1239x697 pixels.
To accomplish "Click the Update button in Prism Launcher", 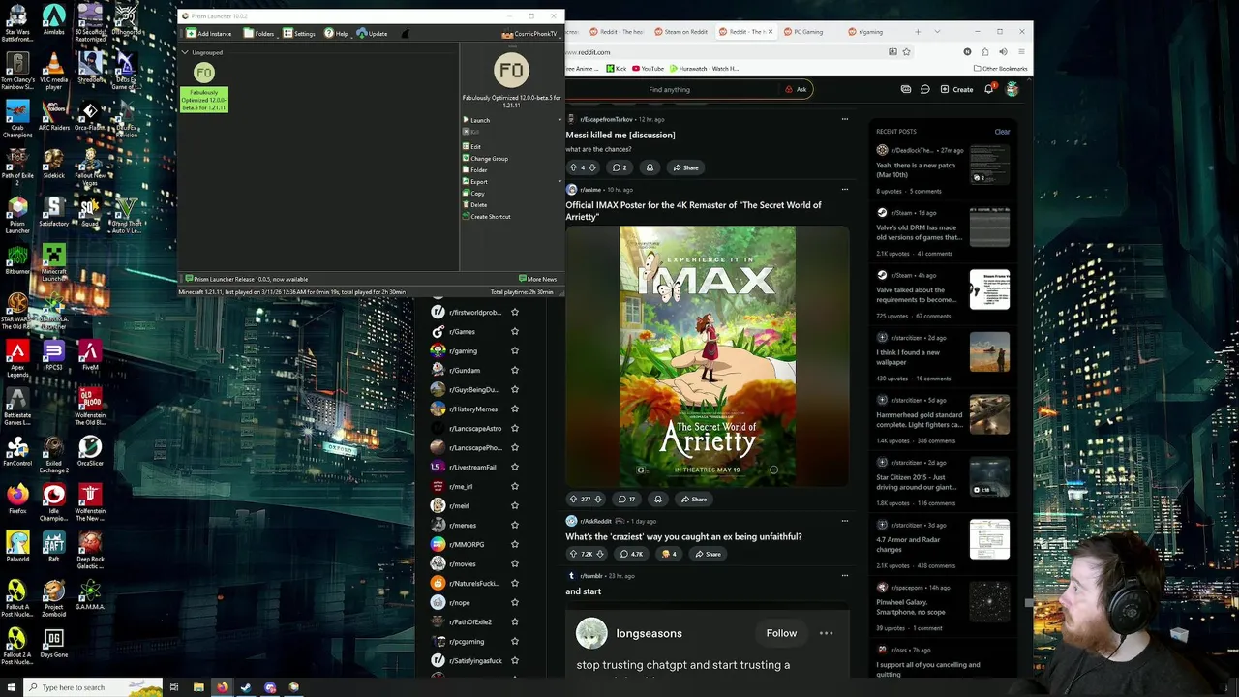I will pyautogui.click(x=372, y=34).
